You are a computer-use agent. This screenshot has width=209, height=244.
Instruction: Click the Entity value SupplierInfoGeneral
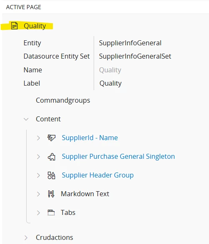coord(130,43)
